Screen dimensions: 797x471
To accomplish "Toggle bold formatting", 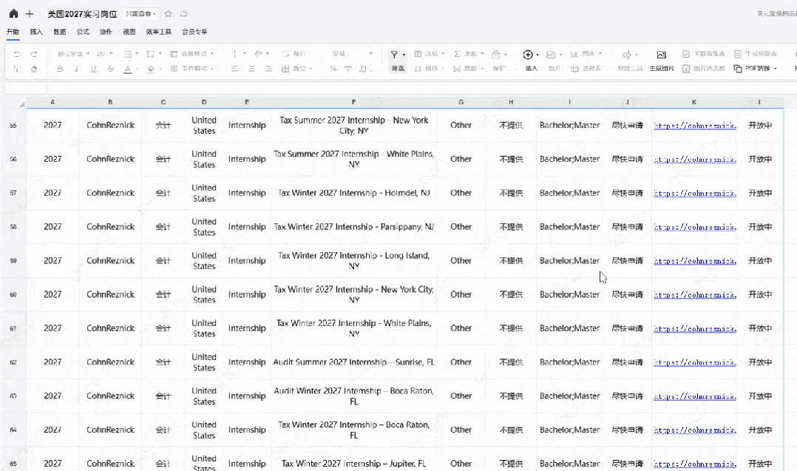I will (x=59, y=69).
